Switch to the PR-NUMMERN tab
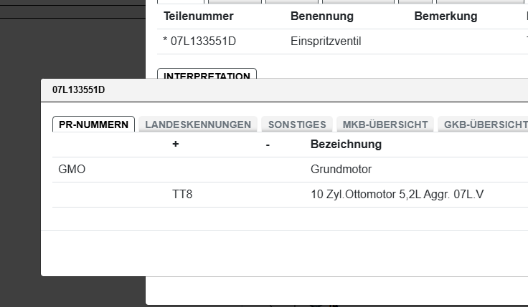 tap(93, 125)
